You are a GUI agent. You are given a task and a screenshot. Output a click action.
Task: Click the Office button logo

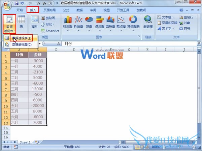[x=7, y=6]
